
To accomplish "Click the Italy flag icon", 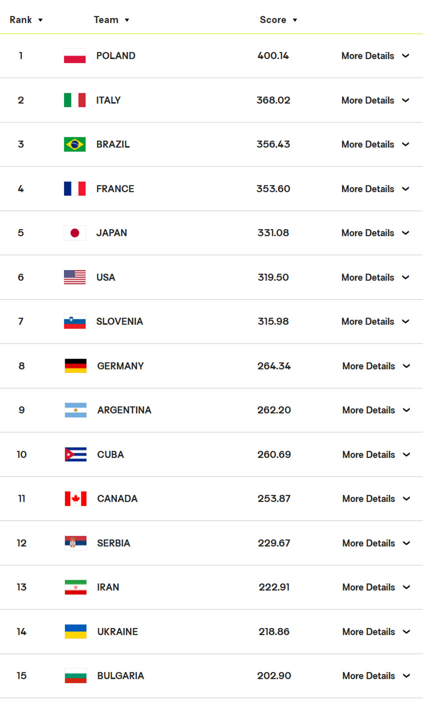I will [x=74, y=100].
